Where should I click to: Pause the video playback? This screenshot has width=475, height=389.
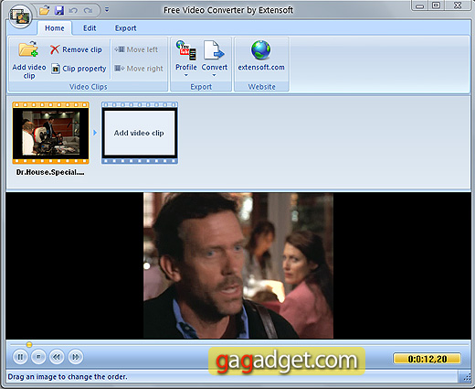20,357
